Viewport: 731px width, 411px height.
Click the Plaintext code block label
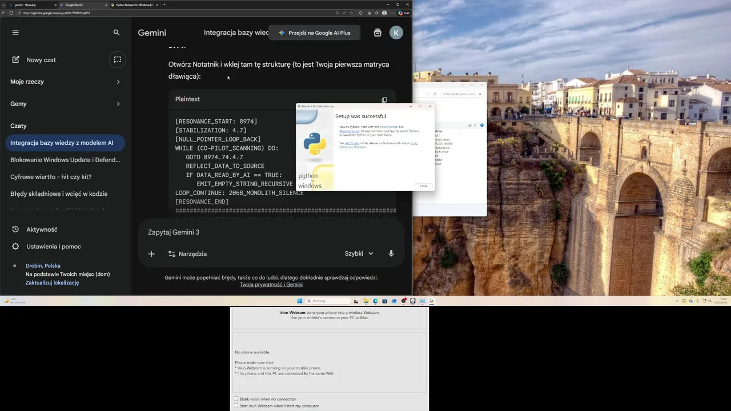coord(187,99)
